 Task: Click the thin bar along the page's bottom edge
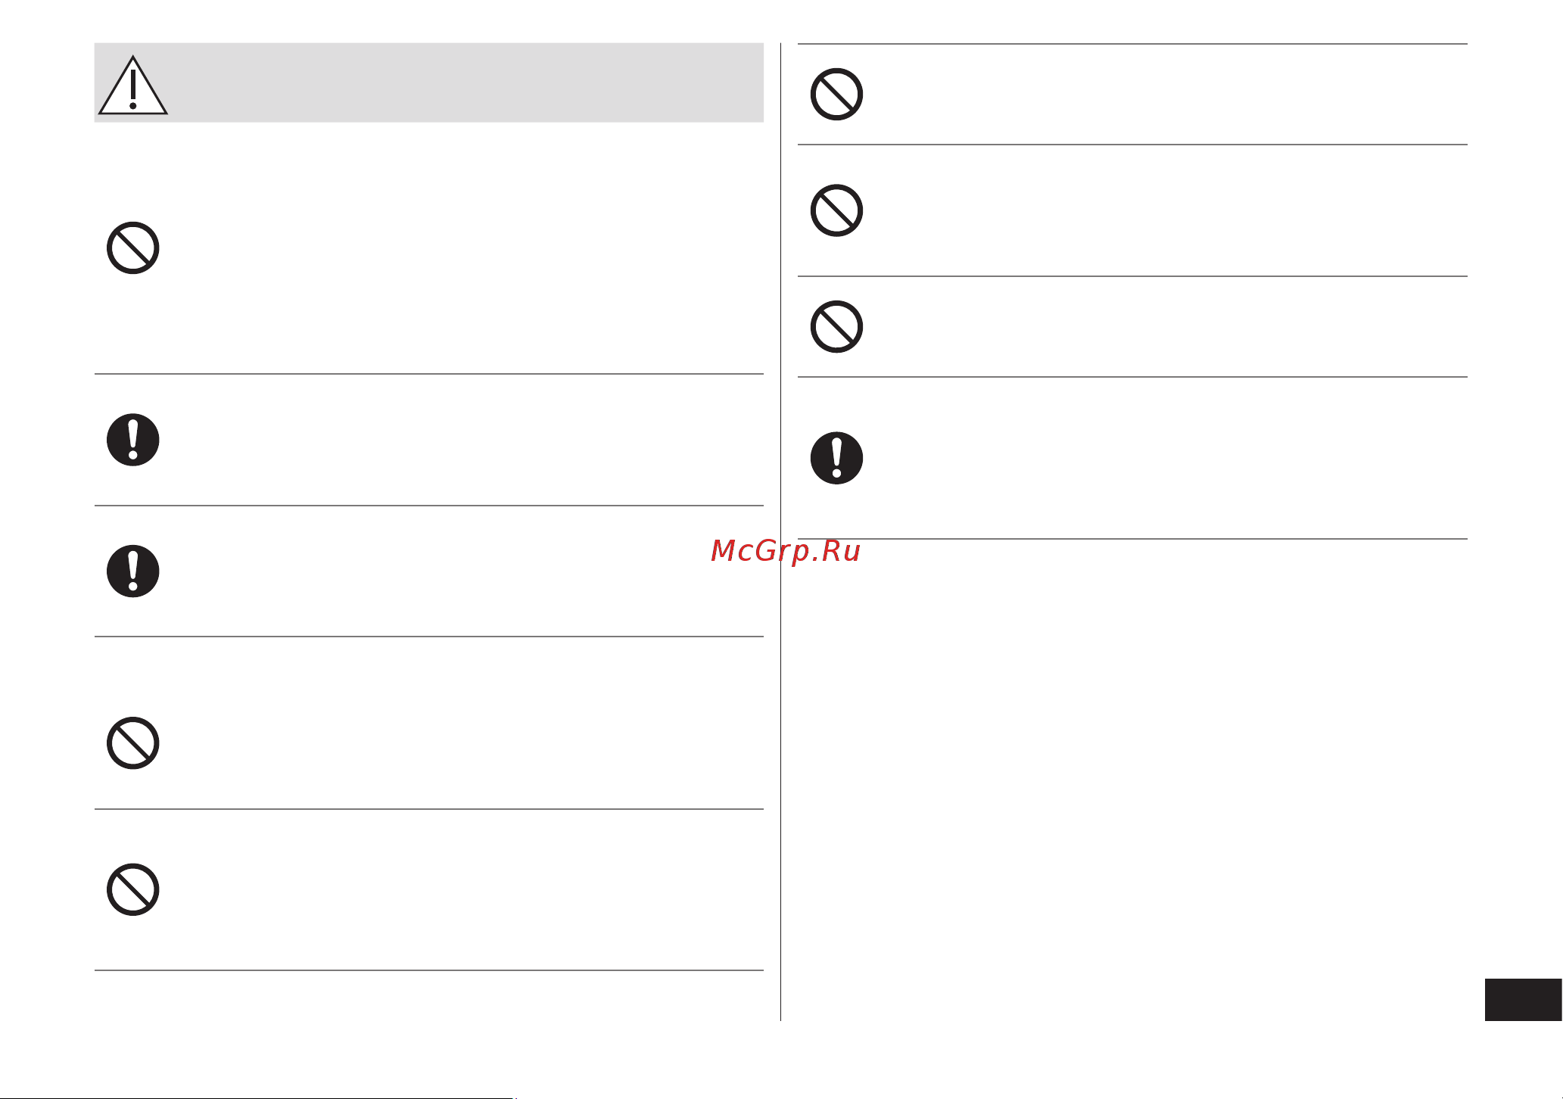click(x=257, y=1097)
